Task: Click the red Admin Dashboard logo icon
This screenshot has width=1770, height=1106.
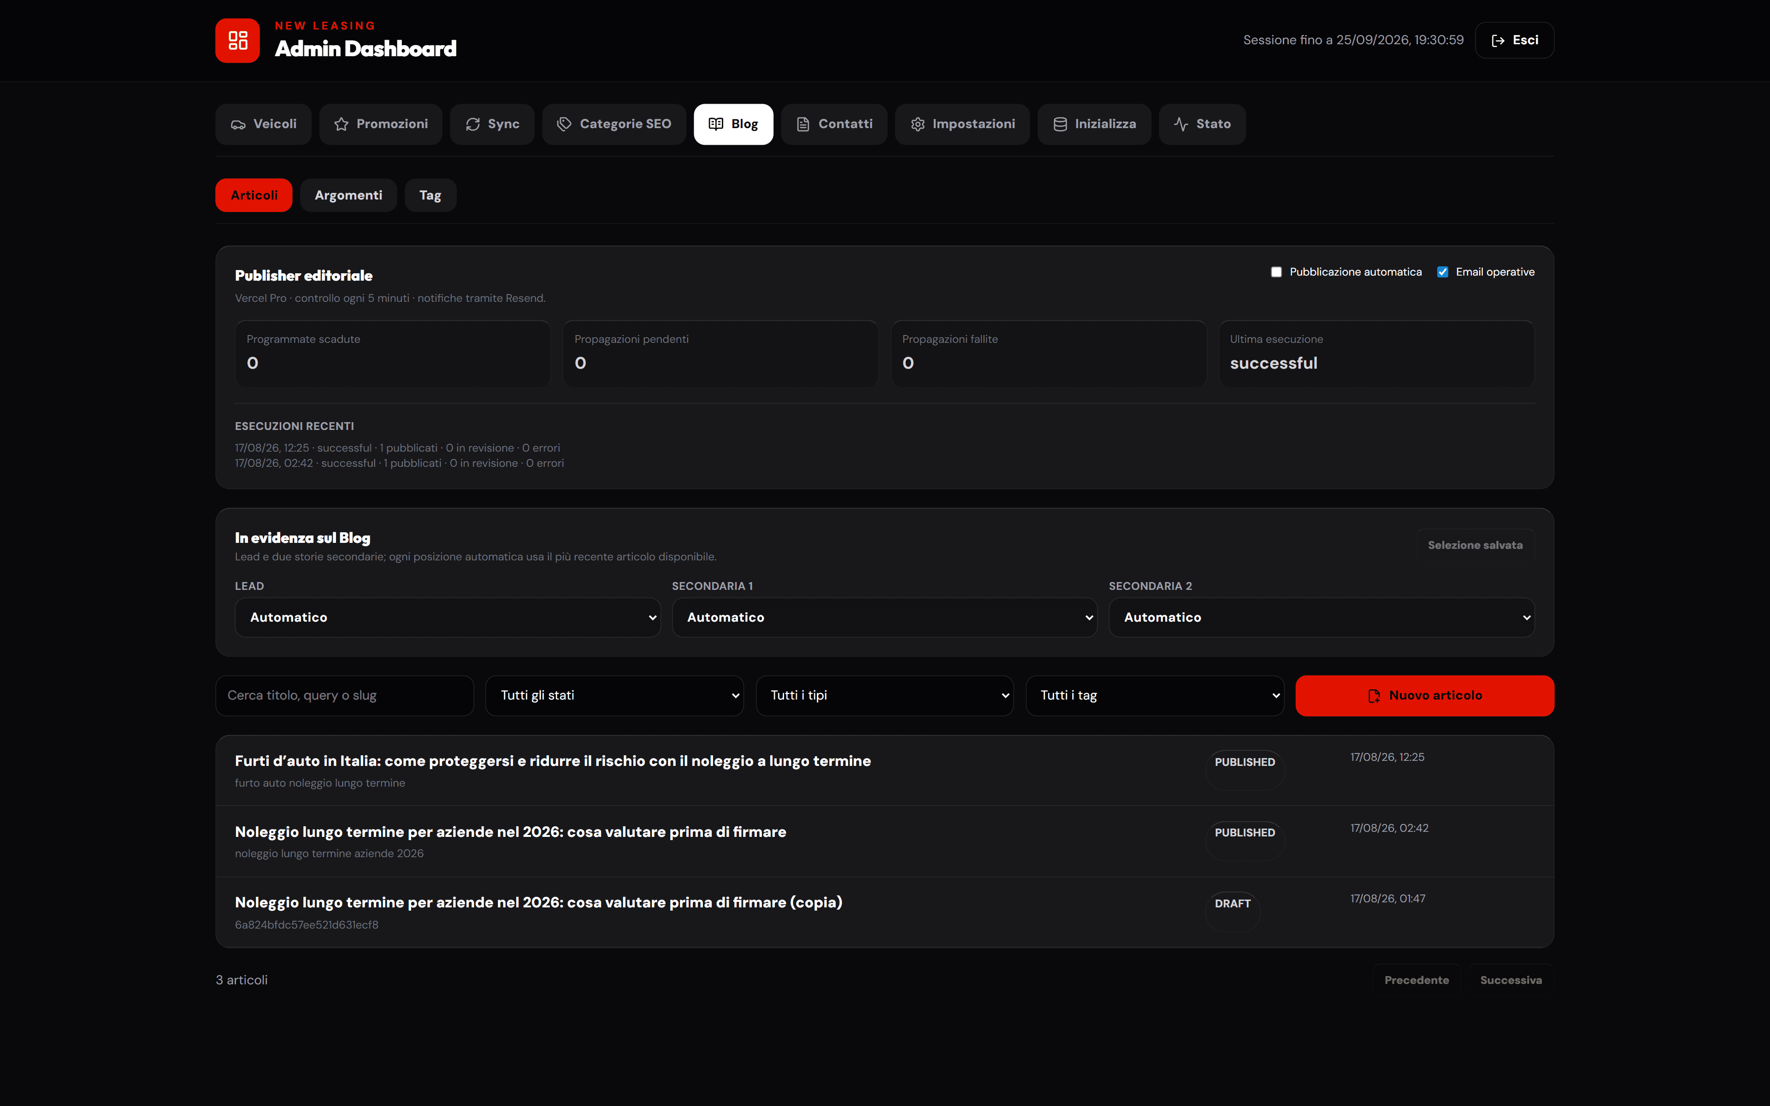Action: 237,40
